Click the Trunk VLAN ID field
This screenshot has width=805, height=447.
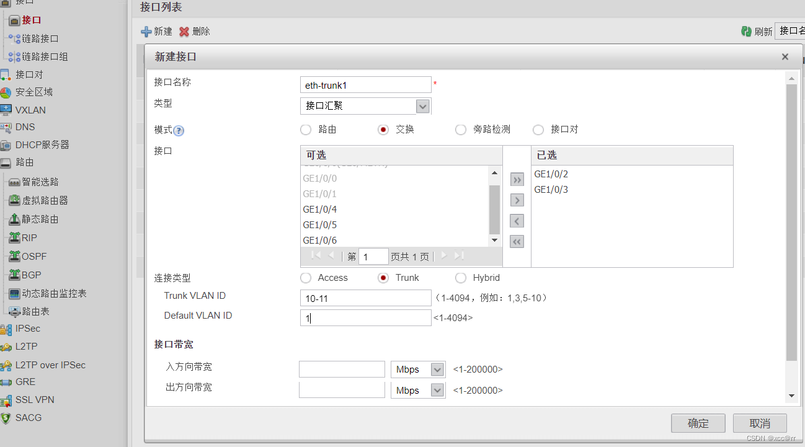[365, 298]
